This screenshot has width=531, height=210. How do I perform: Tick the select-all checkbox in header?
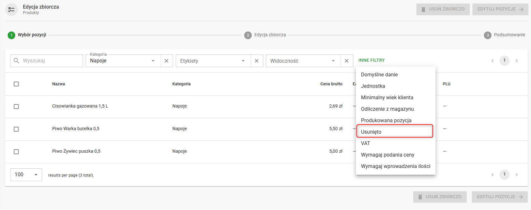coord(16,84)
